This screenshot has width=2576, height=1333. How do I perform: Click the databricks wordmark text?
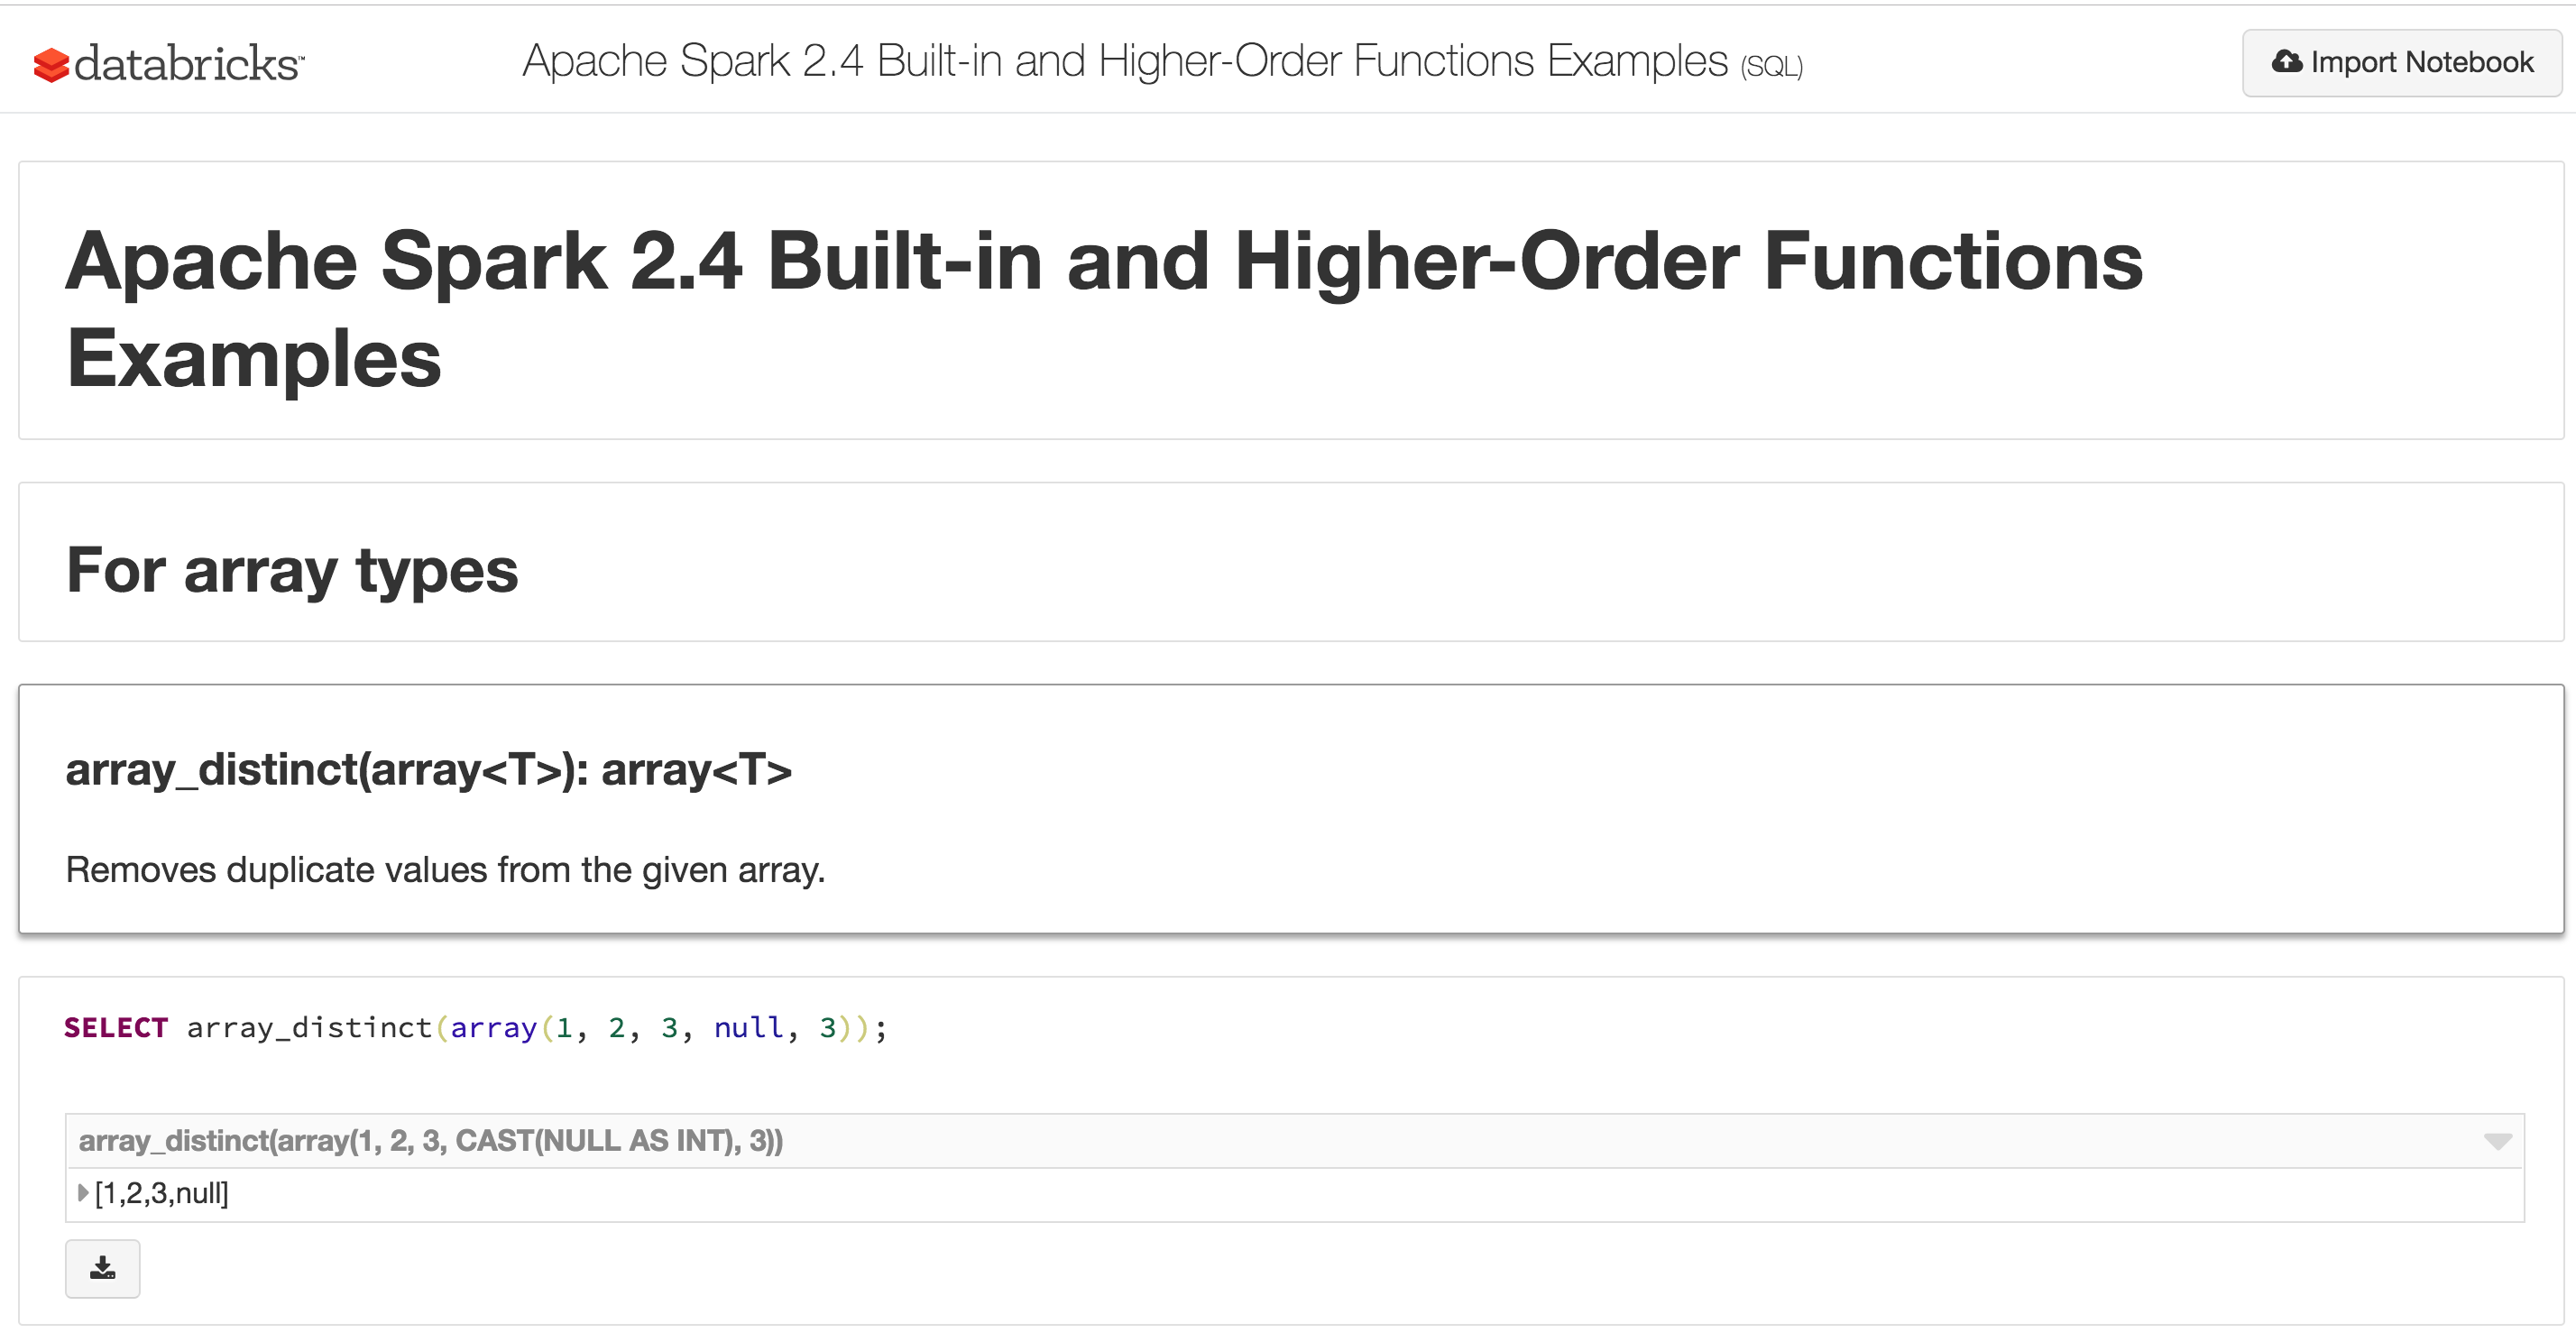188,64
